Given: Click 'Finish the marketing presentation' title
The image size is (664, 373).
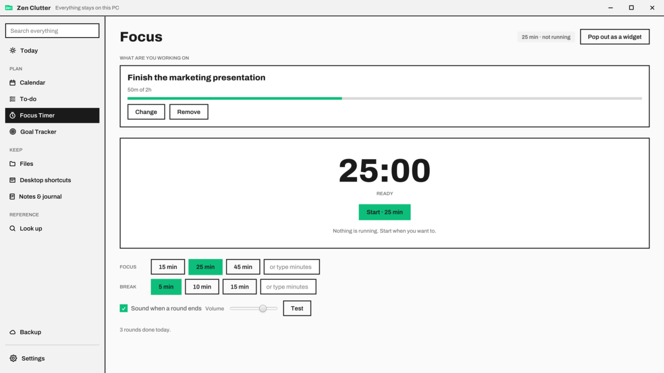Looking at the screenshot, I should [x=196, y=78].
